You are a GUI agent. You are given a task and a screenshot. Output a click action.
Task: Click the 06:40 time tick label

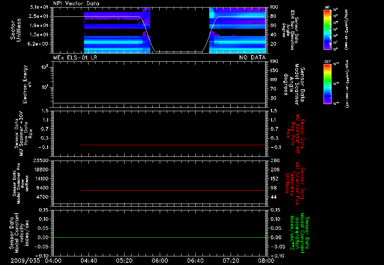(195, 261)
